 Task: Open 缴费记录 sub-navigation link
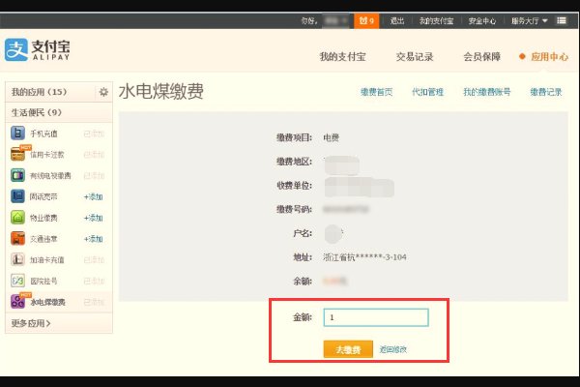[x=546, y=92]
